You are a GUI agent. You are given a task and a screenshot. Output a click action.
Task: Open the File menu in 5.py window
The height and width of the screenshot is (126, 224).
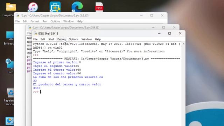(x=17, y=21)
